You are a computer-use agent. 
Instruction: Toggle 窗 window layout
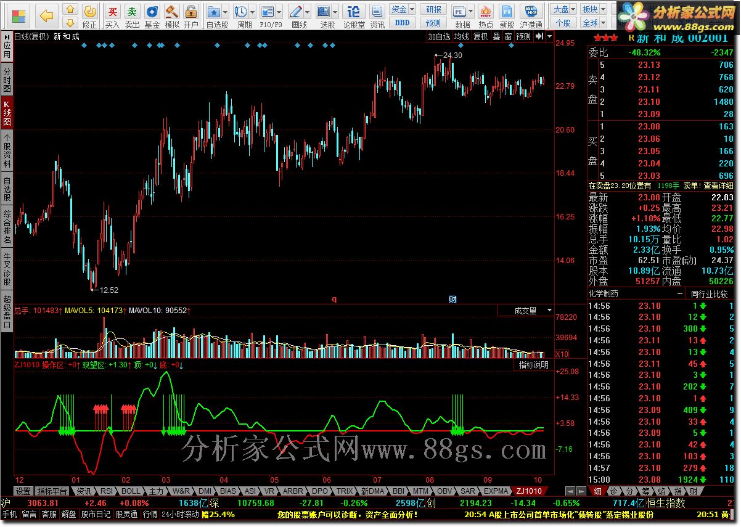(x=508, y=36)
